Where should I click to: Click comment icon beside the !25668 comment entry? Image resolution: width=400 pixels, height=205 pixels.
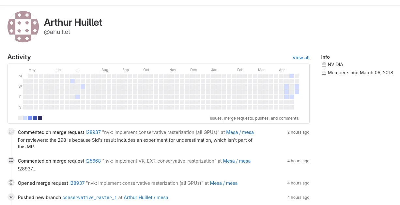click(x=11, y=161)
